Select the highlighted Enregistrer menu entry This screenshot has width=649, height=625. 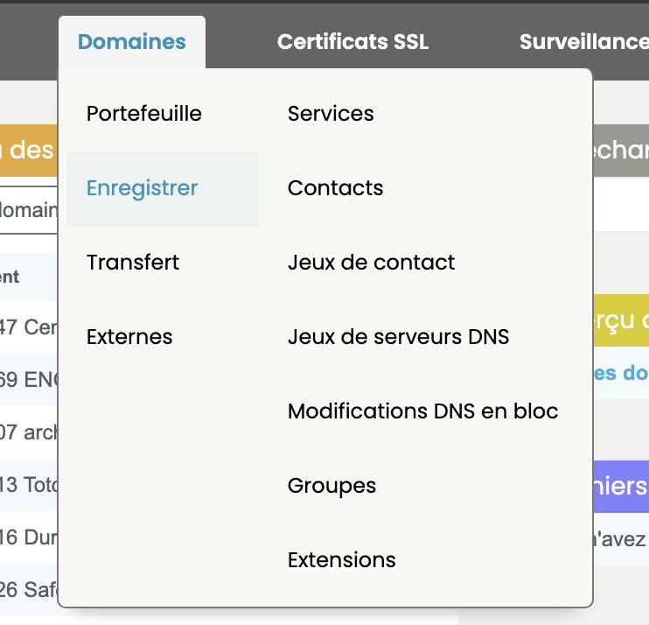pyautogui.click(x=143, y=188)
